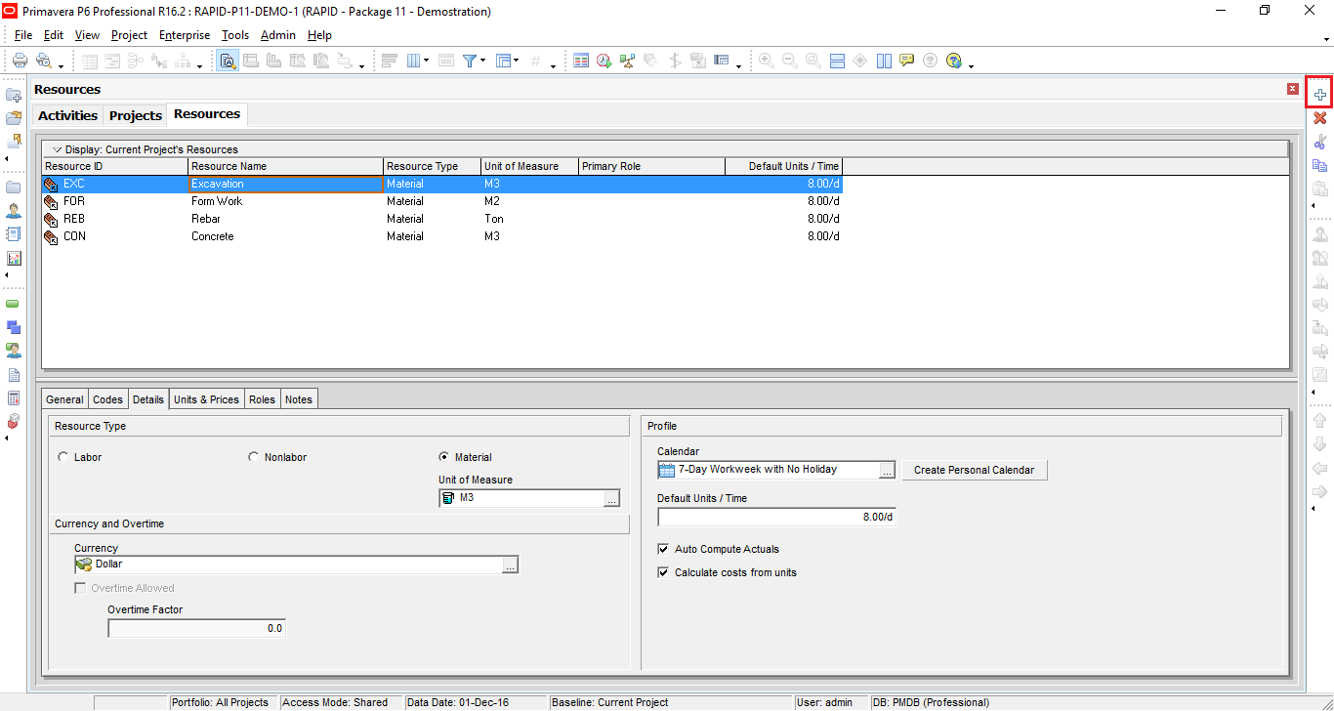The image size is (1334, 711).
Task: Open the Enterprise menu
Action: [x=185, y=35]
